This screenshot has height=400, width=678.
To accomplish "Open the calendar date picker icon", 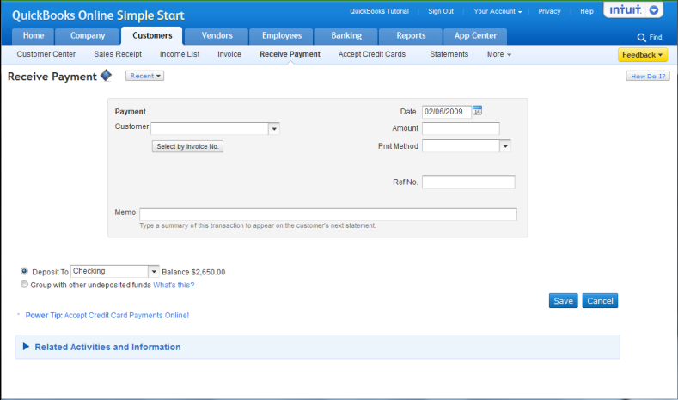I will [x=477, y=110].
